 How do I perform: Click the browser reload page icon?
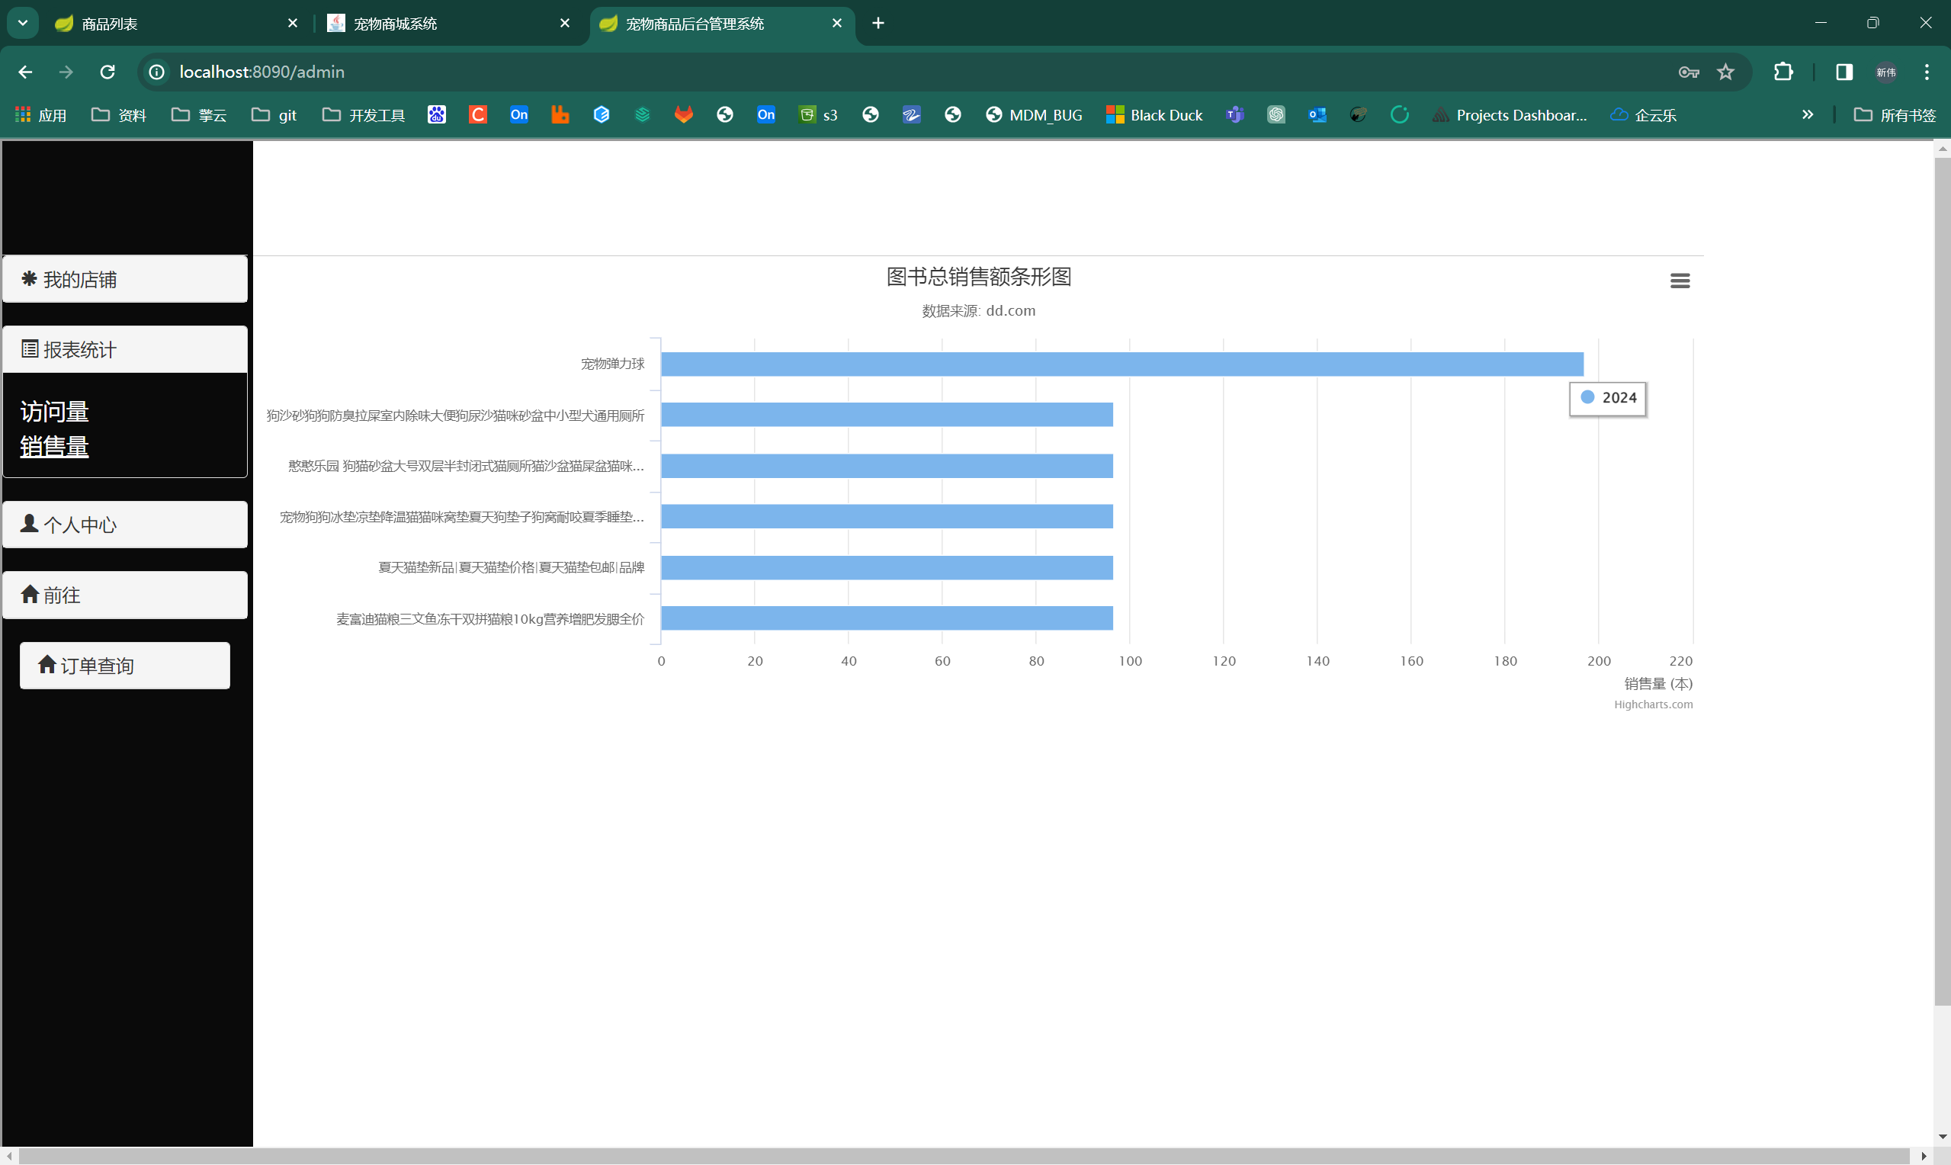coord(107,72)
